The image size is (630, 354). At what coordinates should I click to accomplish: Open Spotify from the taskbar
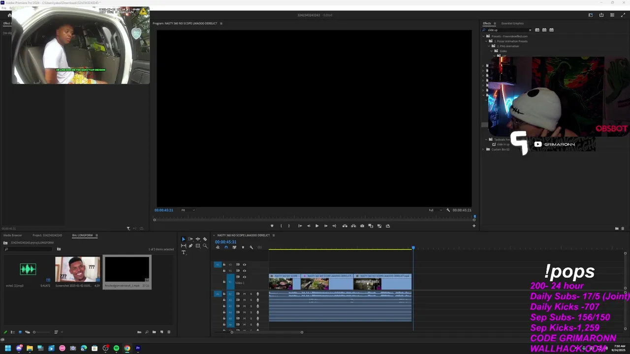coord(116,348)
